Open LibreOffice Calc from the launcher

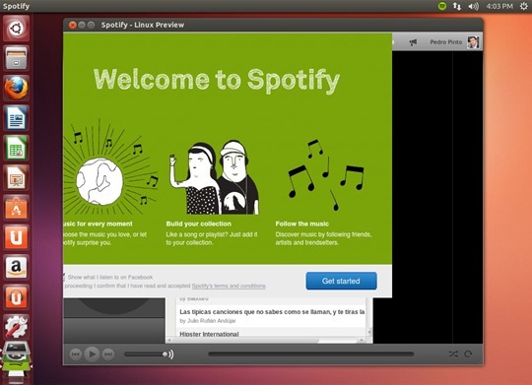[17, 148]
